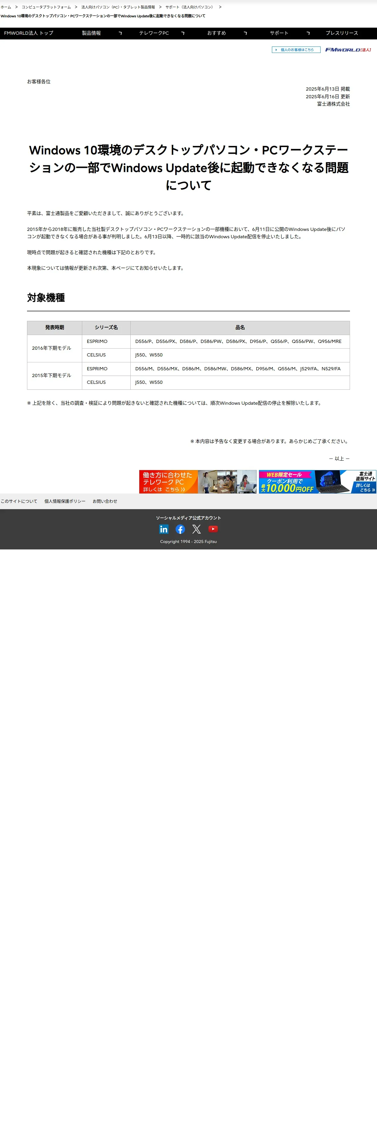Screen dimensions: 377x1133
Task: Open the LinkedIn social media icon
Action: 164,529
